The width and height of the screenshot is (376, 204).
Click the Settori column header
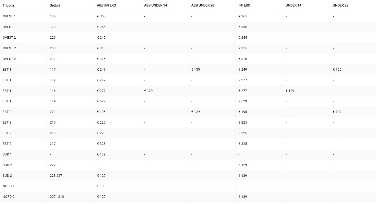[55, 5]
